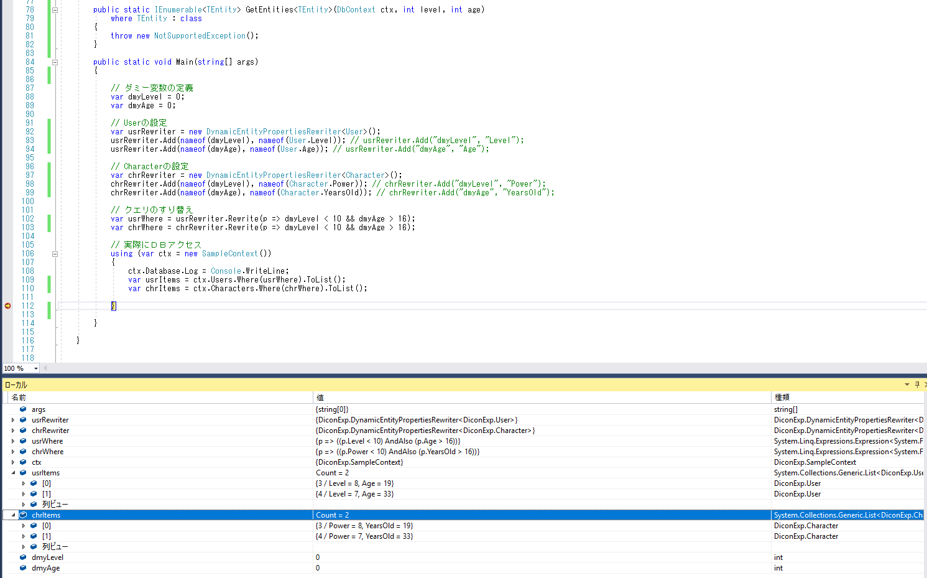This screenshot has height=578, width=927.
Task: Click the variable icon beside args
Action: tap(23, 409)
